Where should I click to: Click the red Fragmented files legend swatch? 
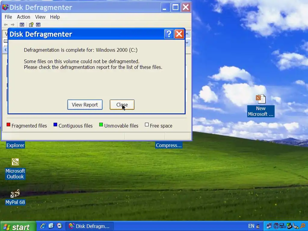coord(8,125)
